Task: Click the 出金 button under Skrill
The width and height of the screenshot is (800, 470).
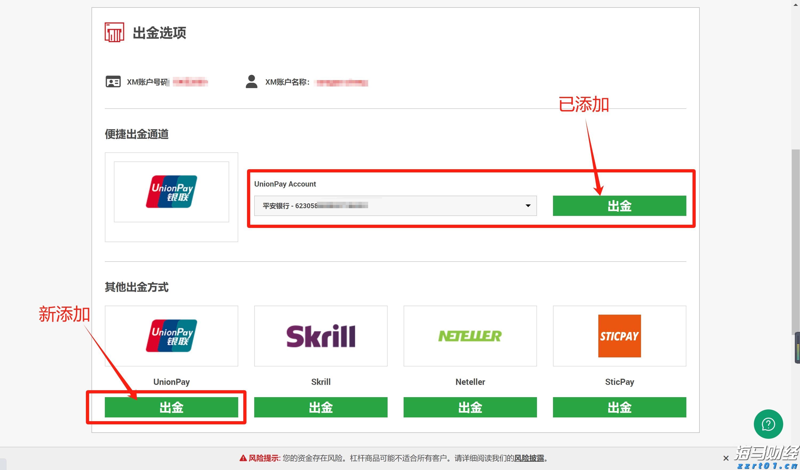Action: (321, 408)
